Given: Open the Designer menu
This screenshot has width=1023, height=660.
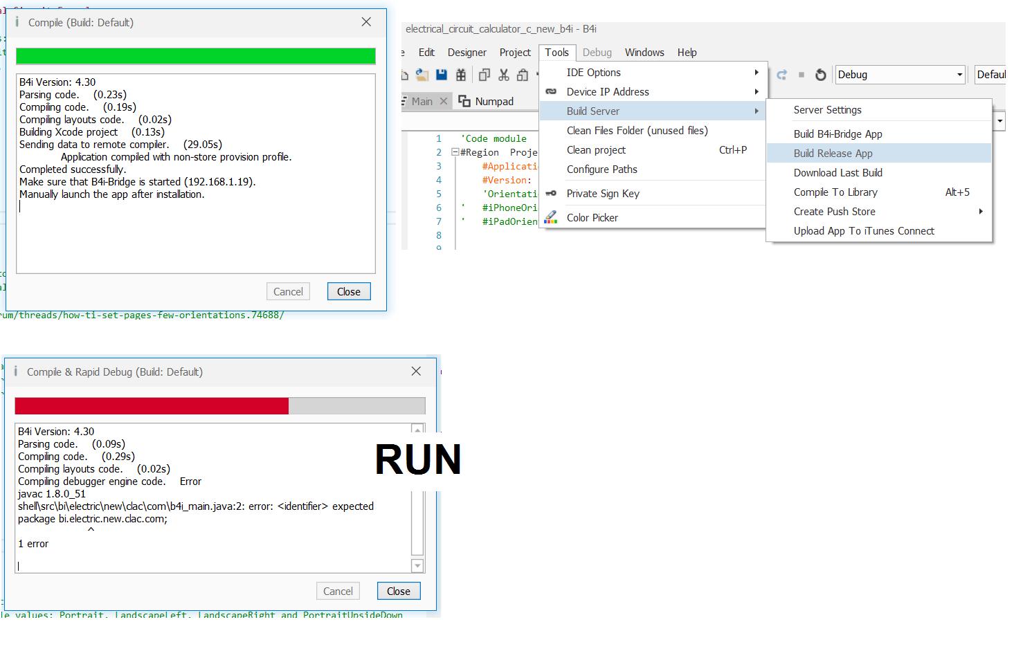Looking at the screenshot, I should coord(467,53).
